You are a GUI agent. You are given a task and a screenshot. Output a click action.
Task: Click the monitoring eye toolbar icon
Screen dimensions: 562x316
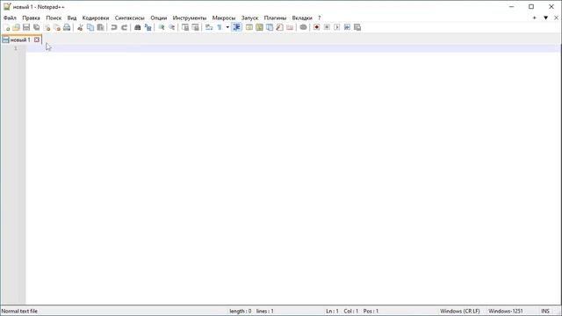pyautogui.click(x=303, y=27)
